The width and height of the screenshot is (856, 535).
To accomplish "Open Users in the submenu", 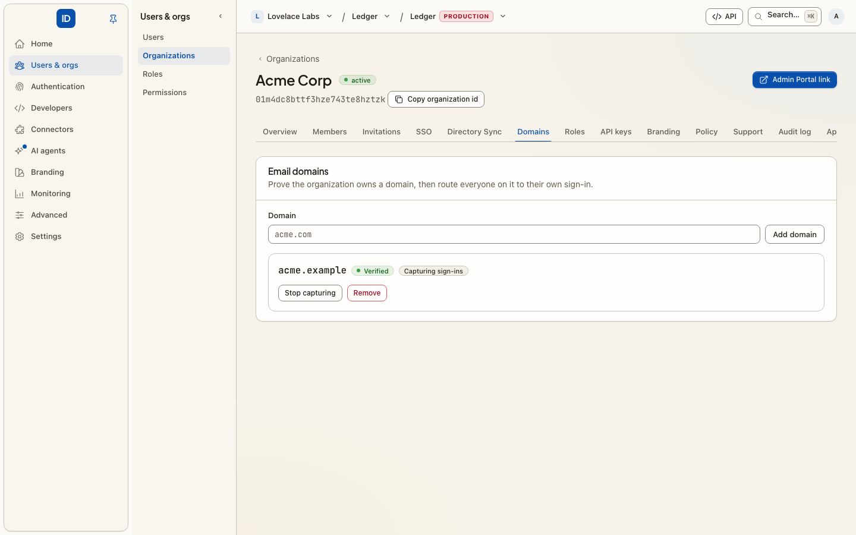I will click(184, 37).
